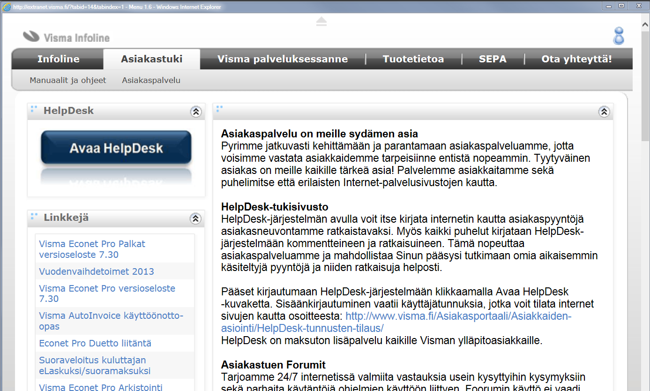Viewport: 650px width, 391px height.
Task: Click the heading 'Asiakaspalvelu on meille sydämen asia'
Action: 320,134
